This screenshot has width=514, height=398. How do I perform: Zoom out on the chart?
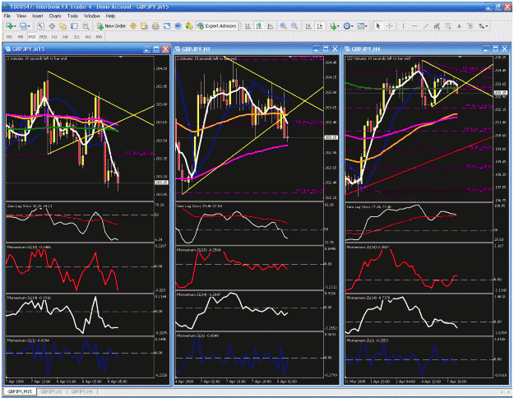294,25
